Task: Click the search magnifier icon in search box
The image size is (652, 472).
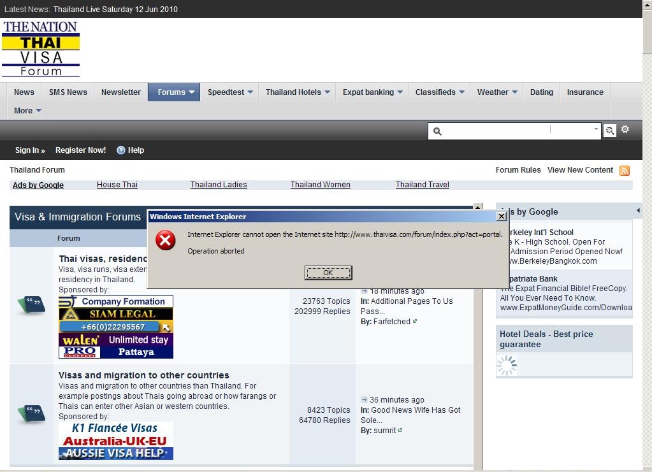Action: coord(437,131)
